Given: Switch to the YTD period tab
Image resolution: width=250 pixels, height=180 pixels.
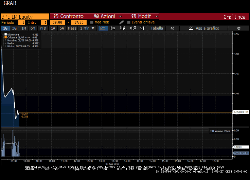Looking at the screenshot, I should (x=43, y=28).
